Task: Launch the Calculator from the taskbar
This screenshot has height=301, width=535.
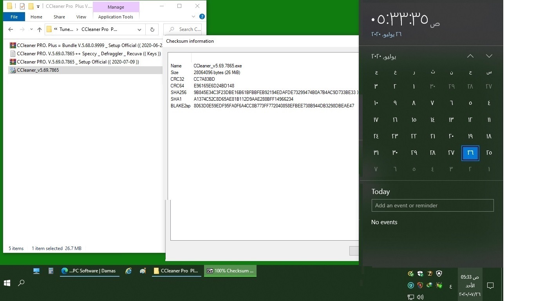Action: pos(51,271)
